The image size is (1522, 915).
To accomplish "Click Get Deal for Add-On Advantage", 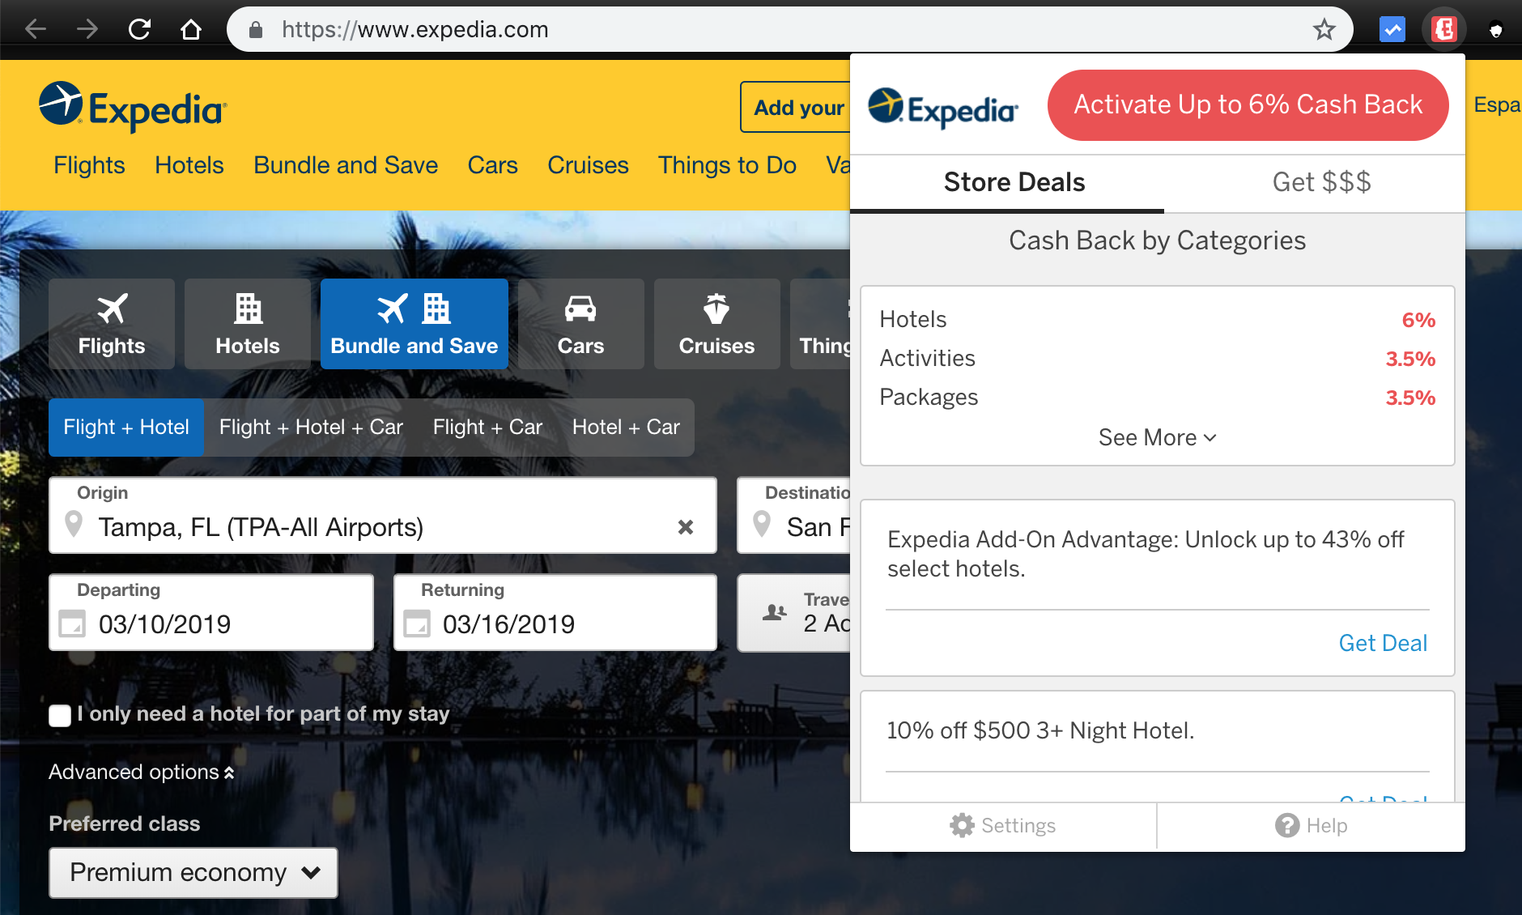I will [1383, 643].
